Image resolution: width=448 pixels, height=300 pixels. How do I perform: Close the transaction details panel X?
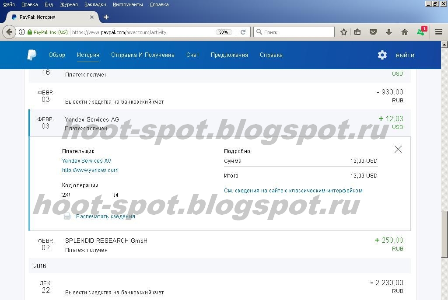coord(398,149)
